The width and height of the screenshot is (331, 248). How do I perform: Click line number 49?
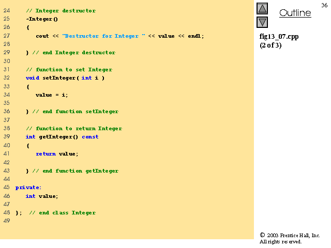[7, 221]
